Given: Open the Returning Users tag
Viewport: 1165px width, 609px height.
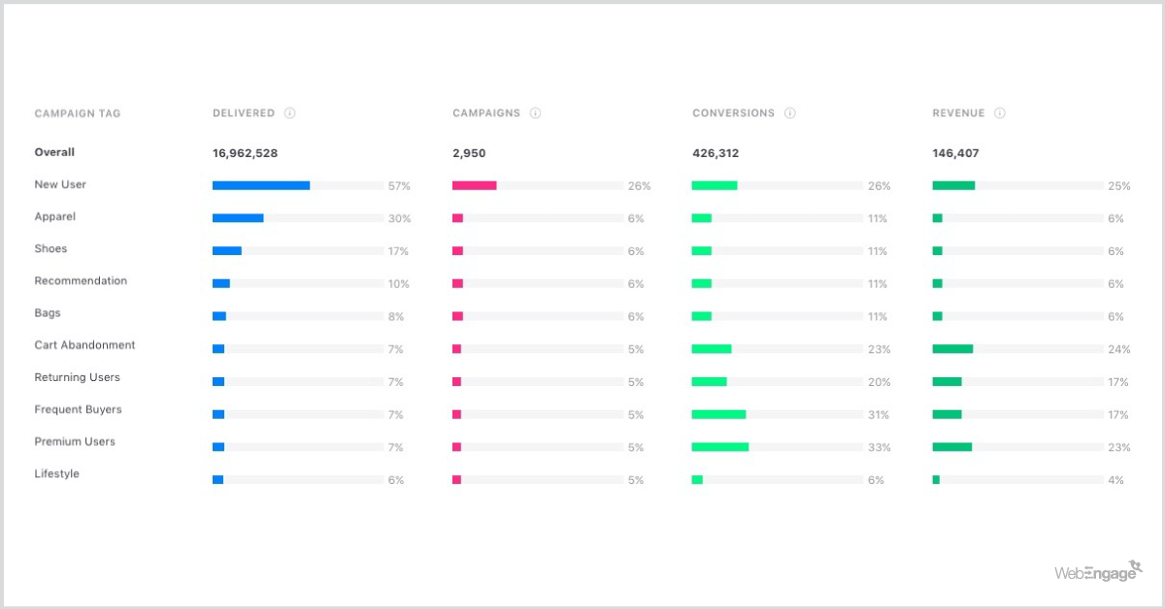Looking at the screenshot, I should click(77, 377).
